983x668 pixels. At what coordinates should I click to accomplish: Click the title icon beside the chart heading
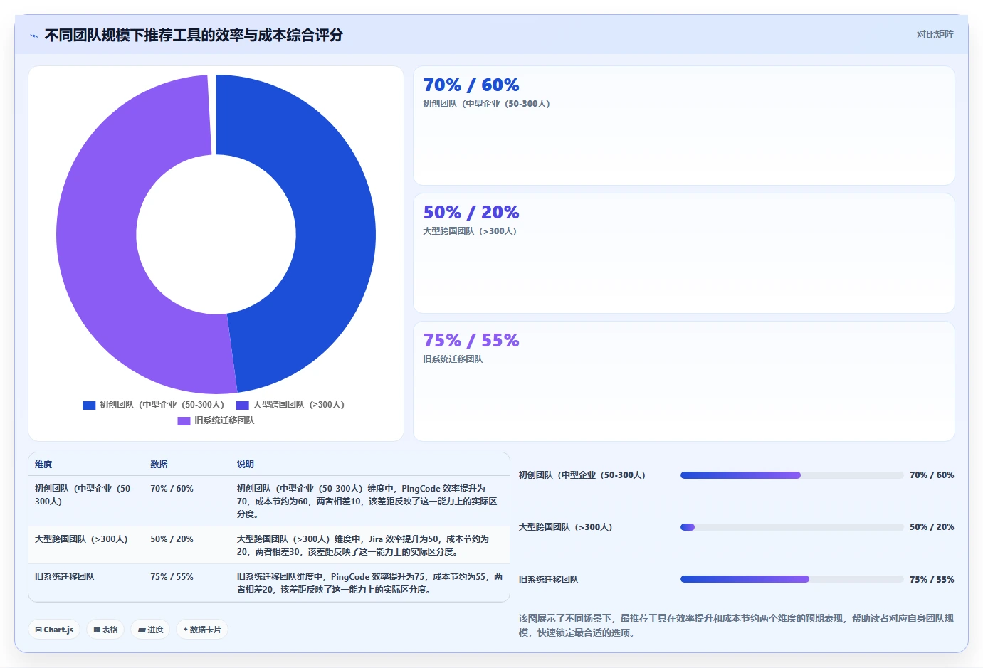click(x=33, y=36)
